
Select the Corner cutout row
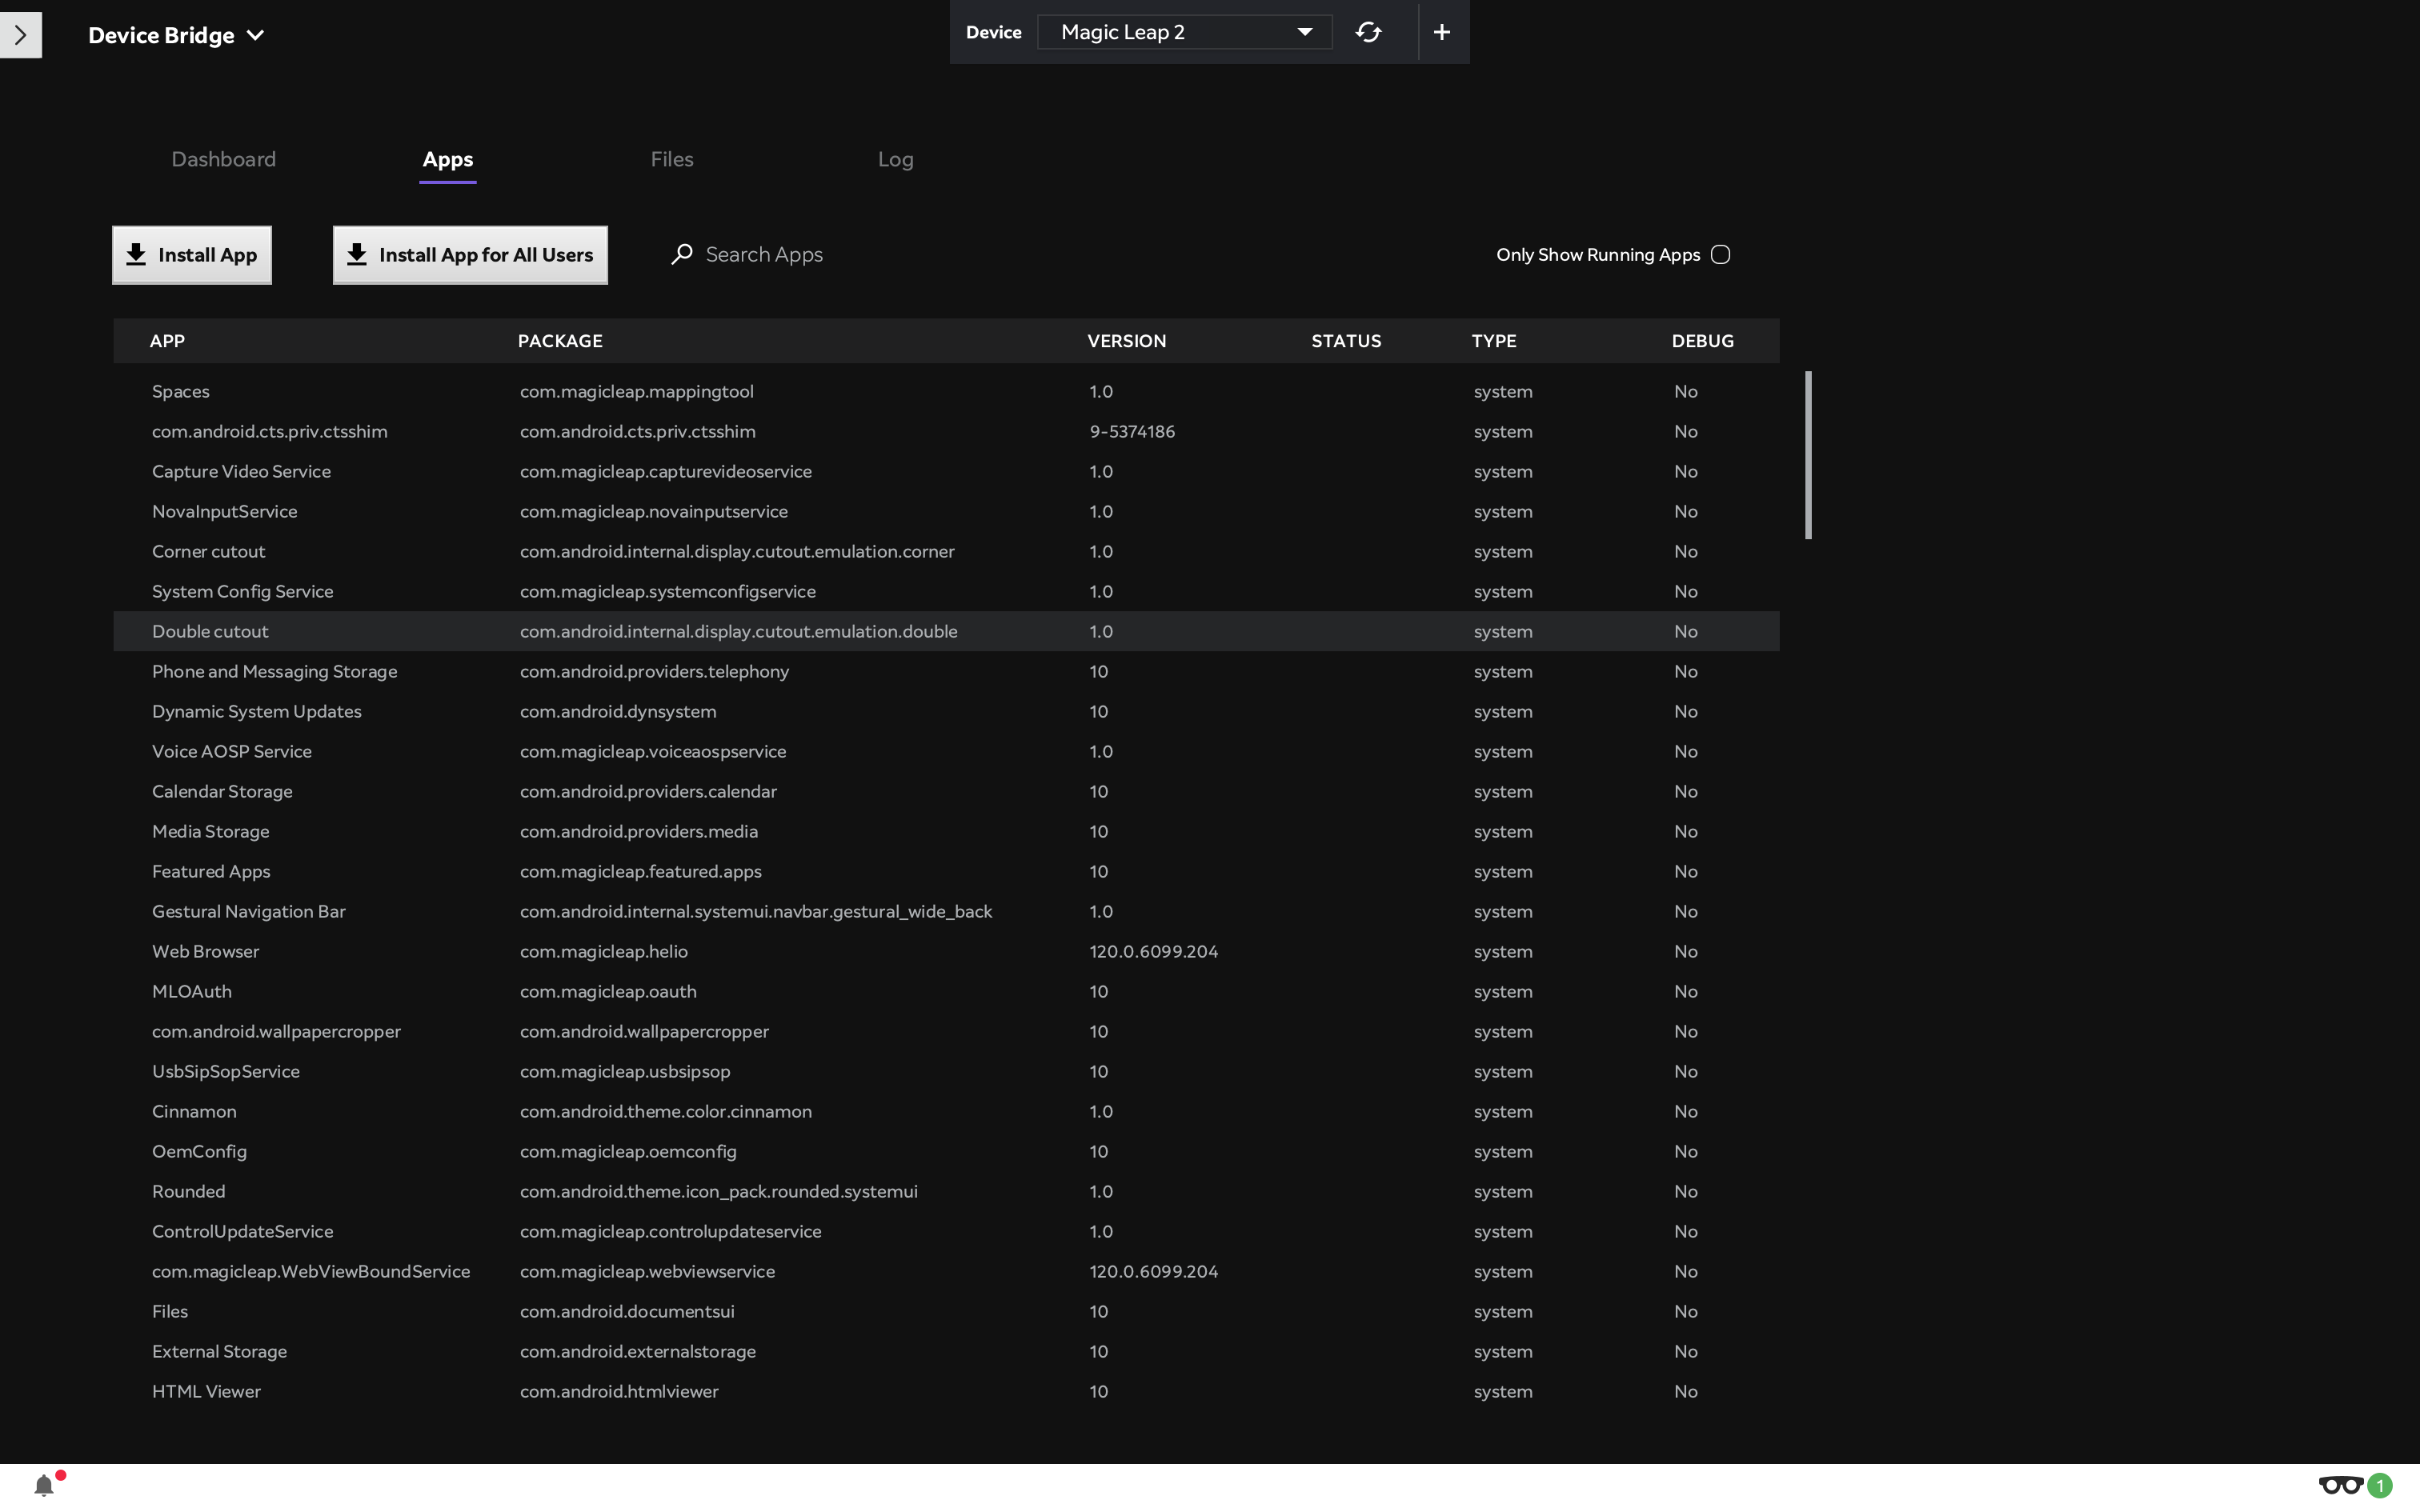(x=946, y=551)
